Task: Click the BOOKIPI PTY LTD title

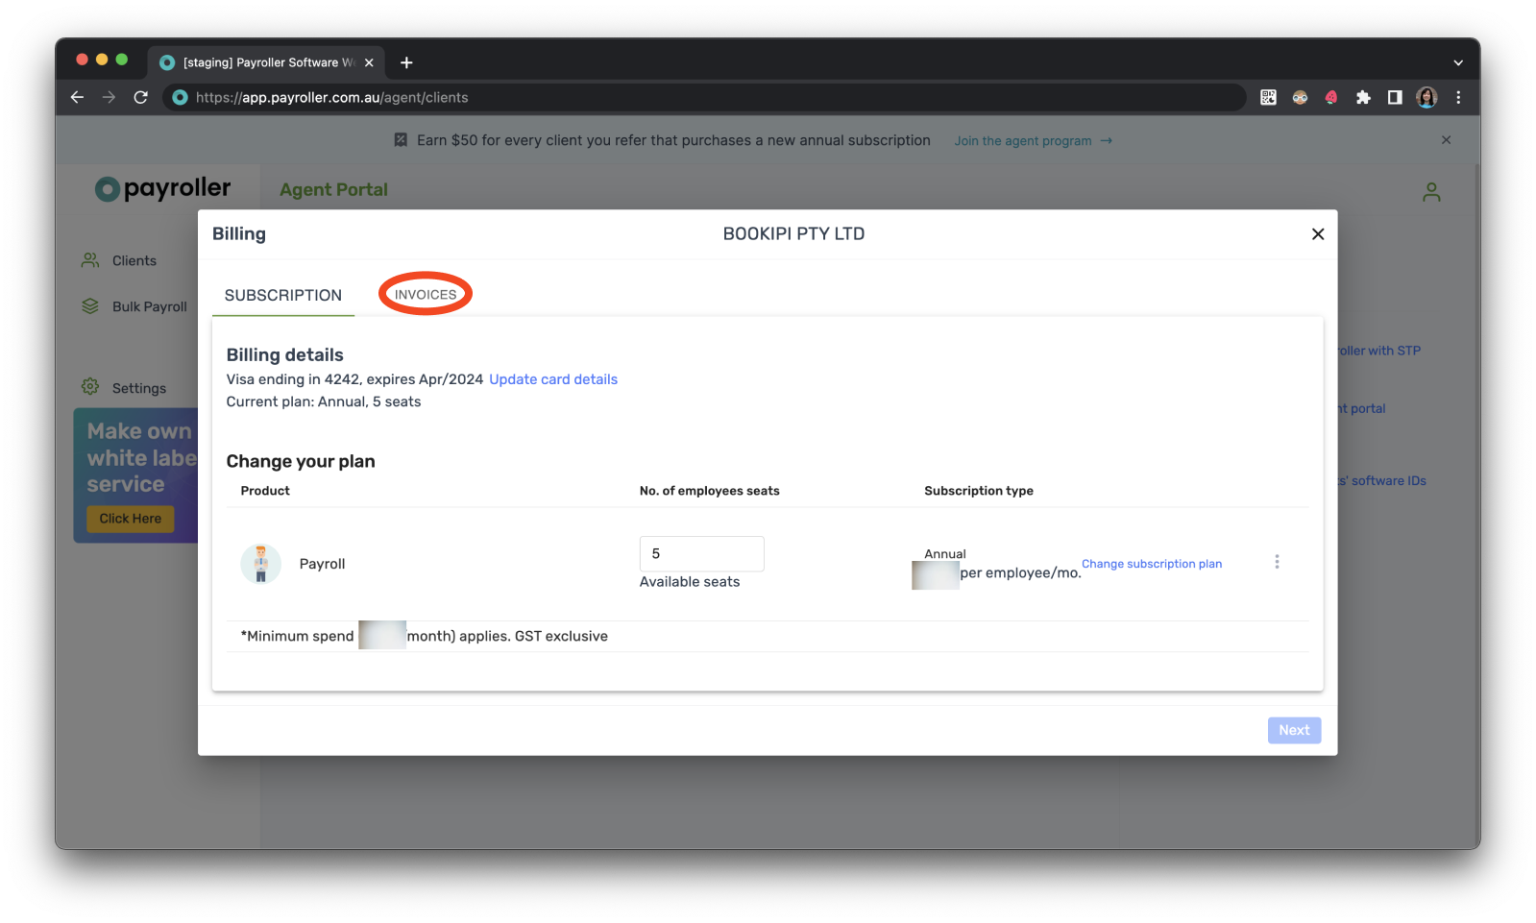Action: pyautogui.click(x=793, y=234)
